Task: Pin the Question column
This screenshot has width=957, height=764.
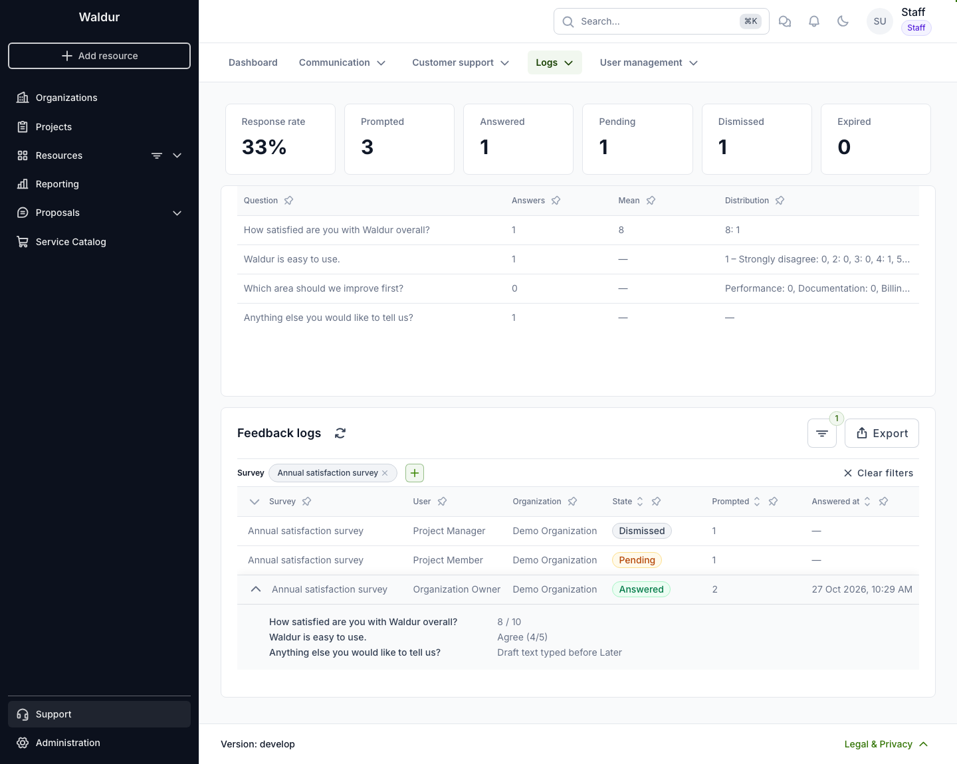Action: point(288,201)
